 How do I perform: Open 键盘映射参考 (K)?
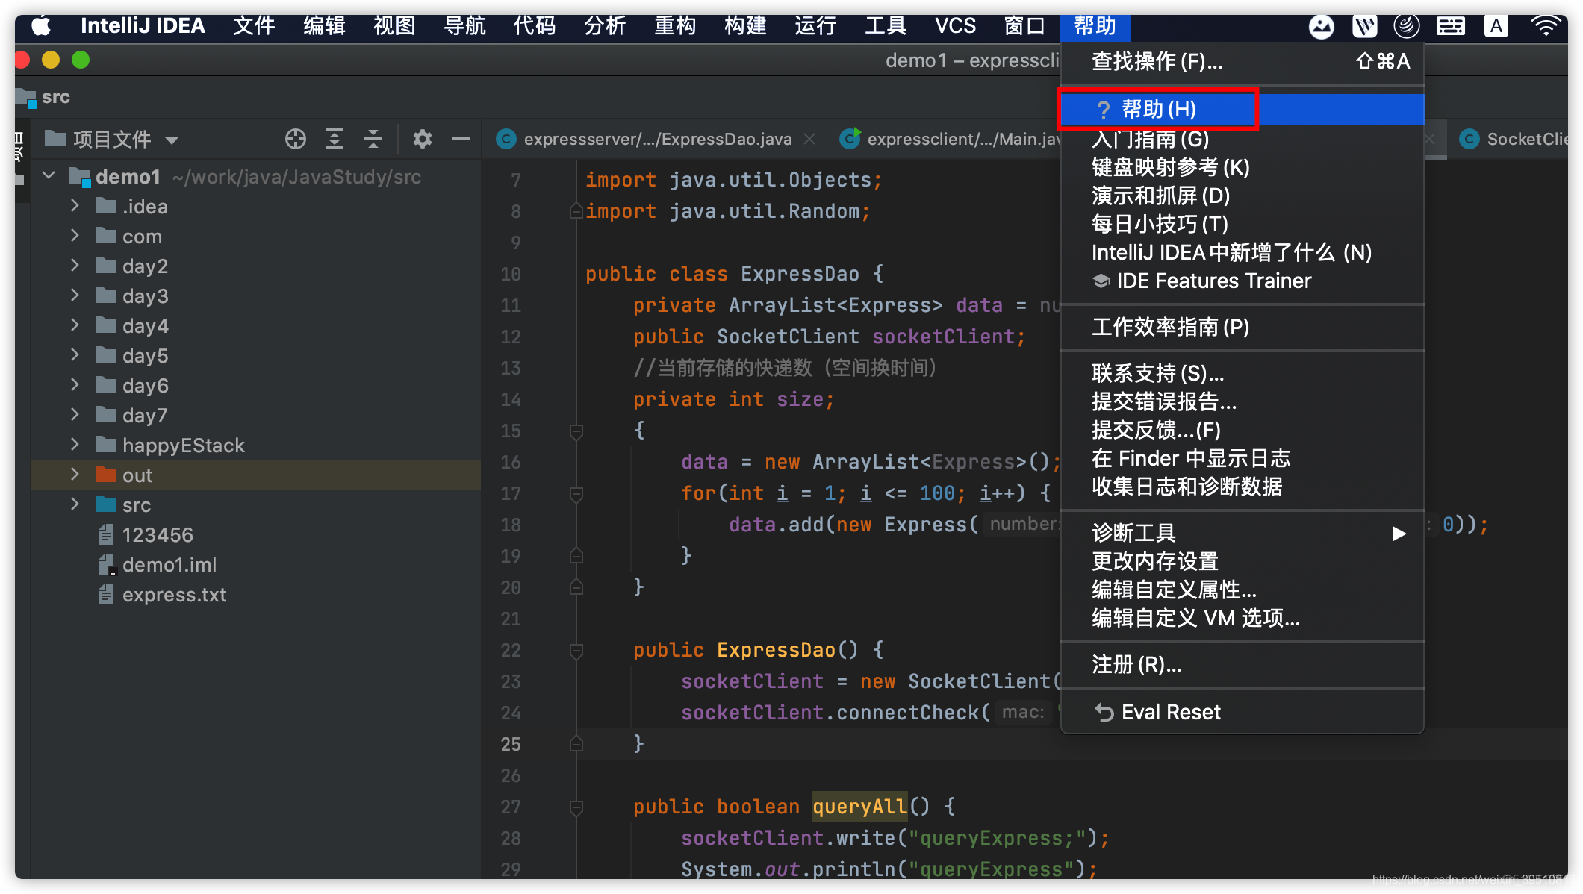click(x=1242, y=167)
